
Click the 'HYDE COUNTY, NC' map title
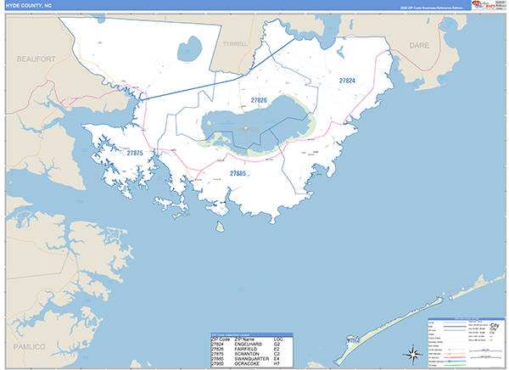point(29,6)
